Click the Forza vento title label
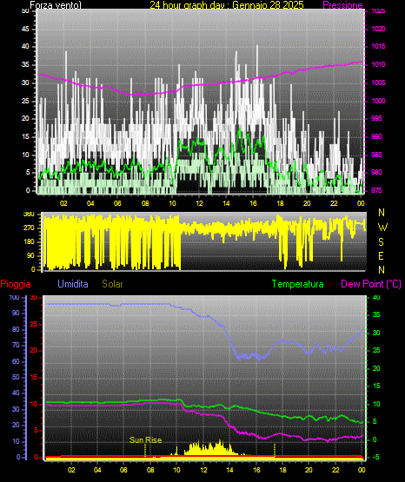 pyautogui.click(x=56, y=5)
